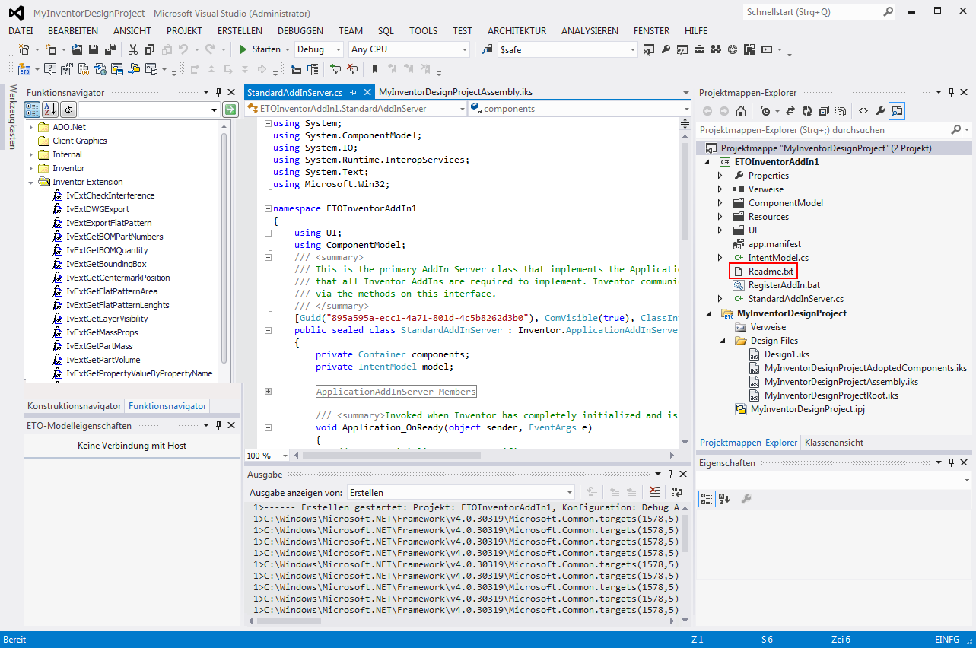Toggle categorized view in Eigenschaften panel

pyautogui.click(x=707, y=499)
